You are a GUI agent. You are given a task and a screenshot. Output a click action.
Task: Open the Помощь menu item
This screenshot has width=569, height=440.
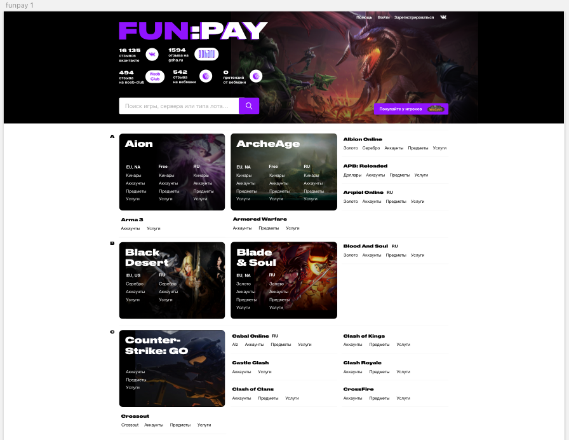[x=364, y=17]
